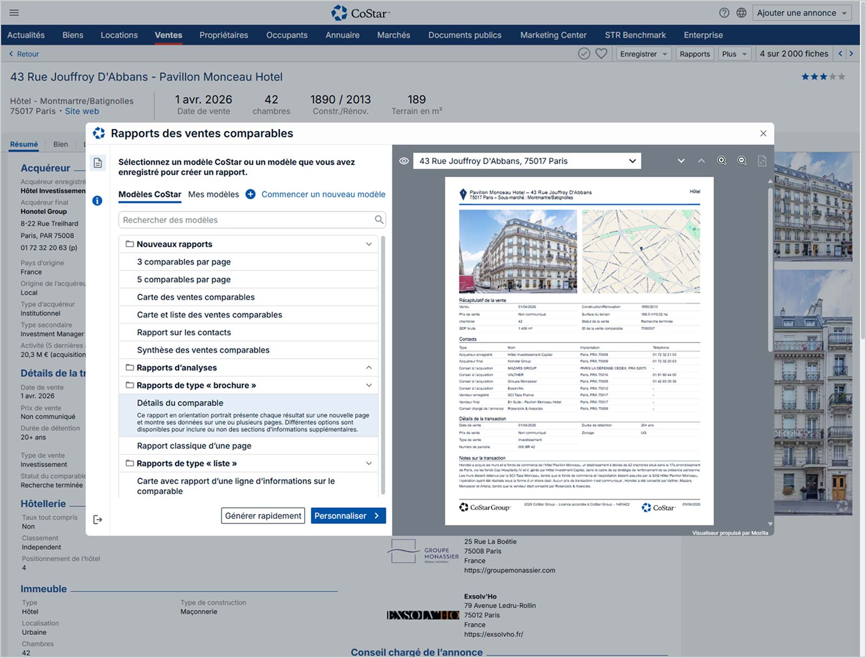
Task: Click the Retour link
Action: (24, 54)
